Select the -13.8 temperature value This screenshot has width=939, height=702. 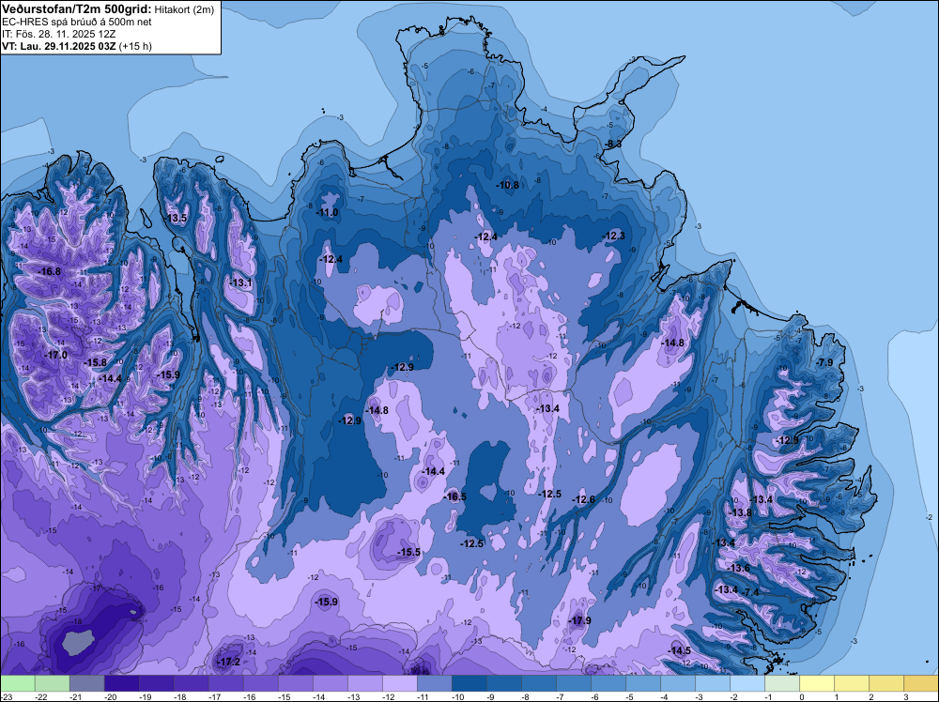pos(741,512)
